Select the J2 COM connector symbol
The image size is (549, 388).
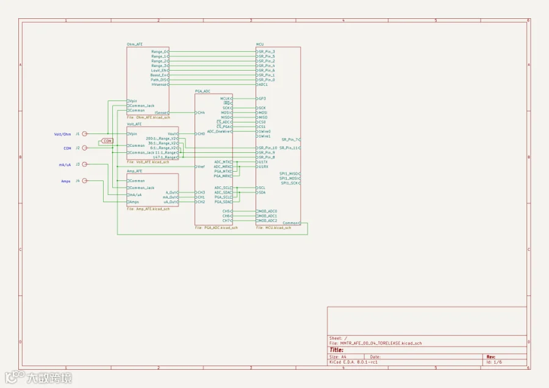coord(84,148)
